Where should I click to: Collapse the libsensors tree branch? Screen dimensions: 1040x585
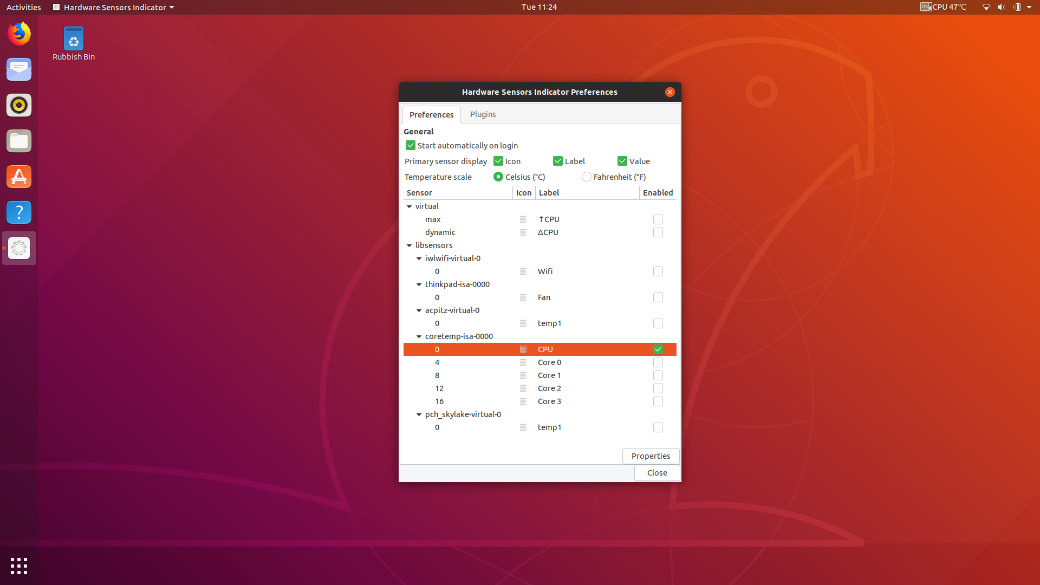point(409,245)
